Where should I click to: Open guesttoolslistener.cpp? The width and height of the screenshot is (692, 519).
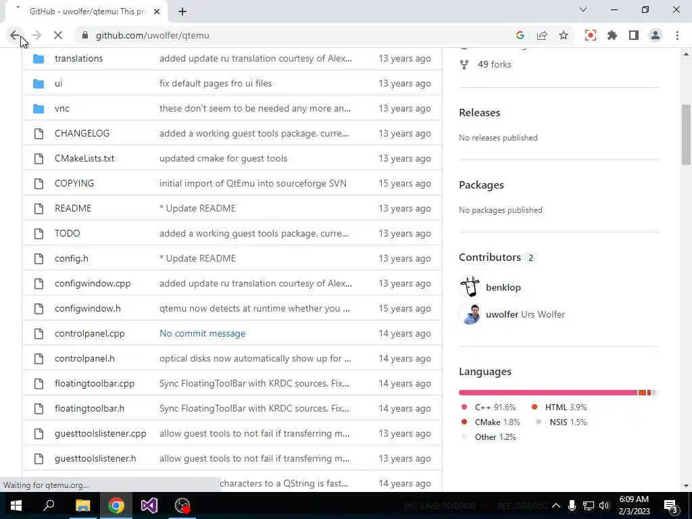100,433
